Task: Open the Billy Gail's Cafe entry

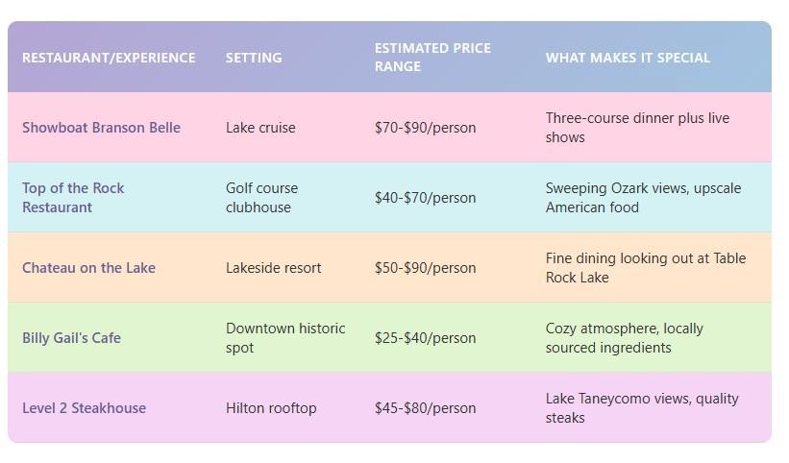Action: coord(71,338)
